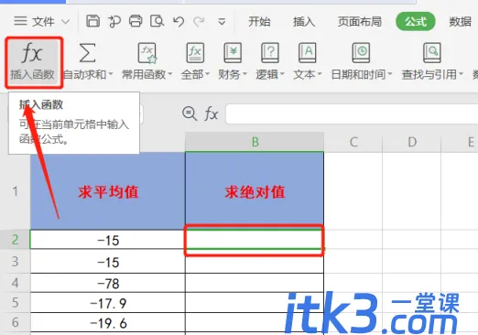This screenshot has height=335, width=478.
Task: Click the Redo arrow icon
Action: click(199, 22)
